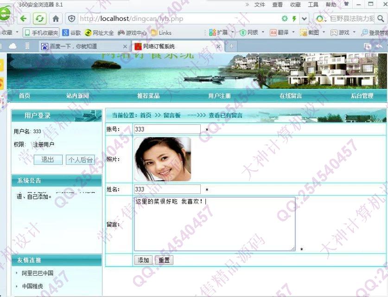Go to 首页 in site navigation

[25, 96]
